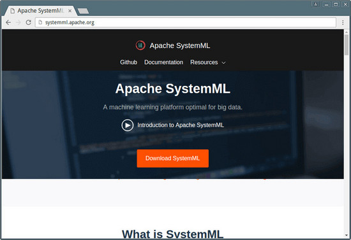Image resolution: width=351 pixels, height=240 pixels.
Task: Open the user profile icon in title bar
Action: tap(316, 4)
